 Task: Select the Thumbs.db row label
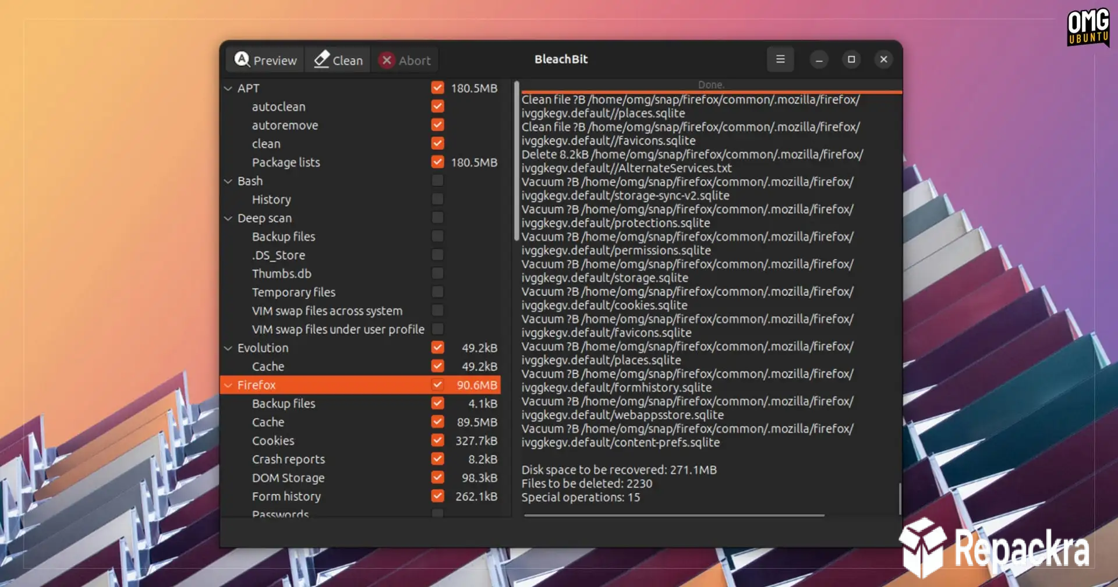[x=282, y=274]
